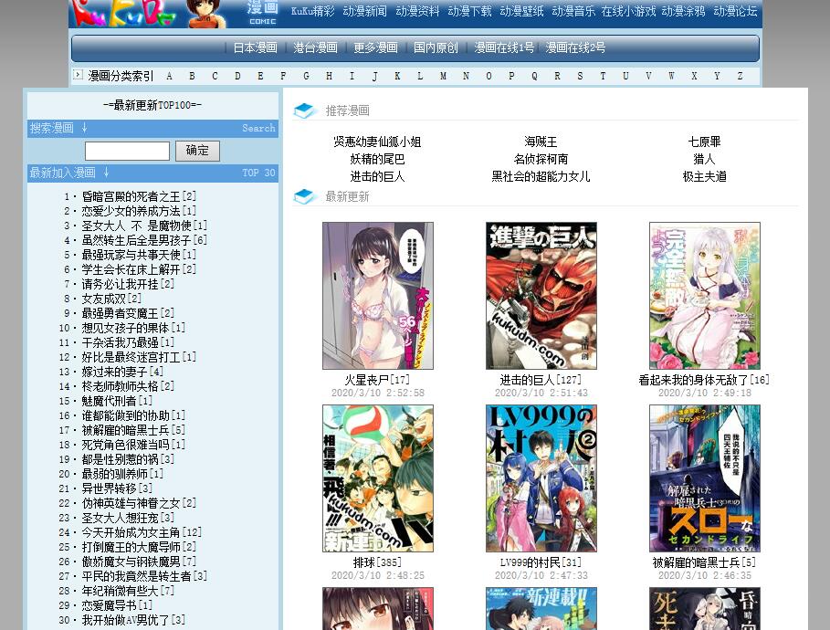Open recommended manga 名侦探柯南
This screenshot has width=830, height=630.
coord(541,160)
